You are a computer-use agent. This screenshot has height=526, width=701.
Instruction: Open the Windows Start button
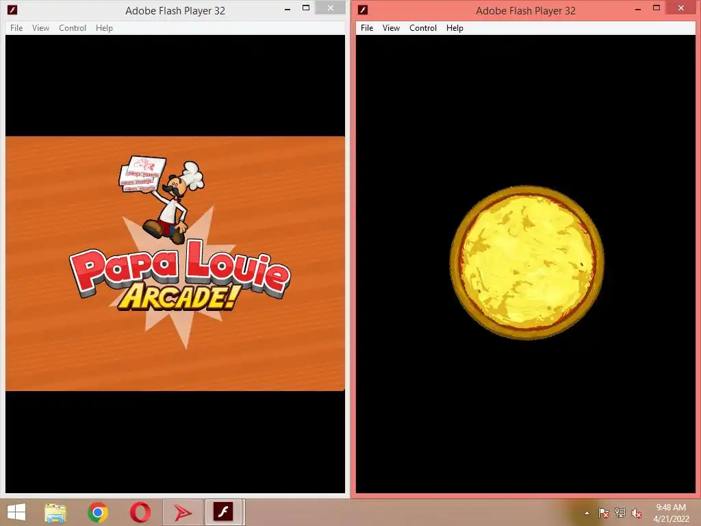pyautogui.click(x=16, y=512)
